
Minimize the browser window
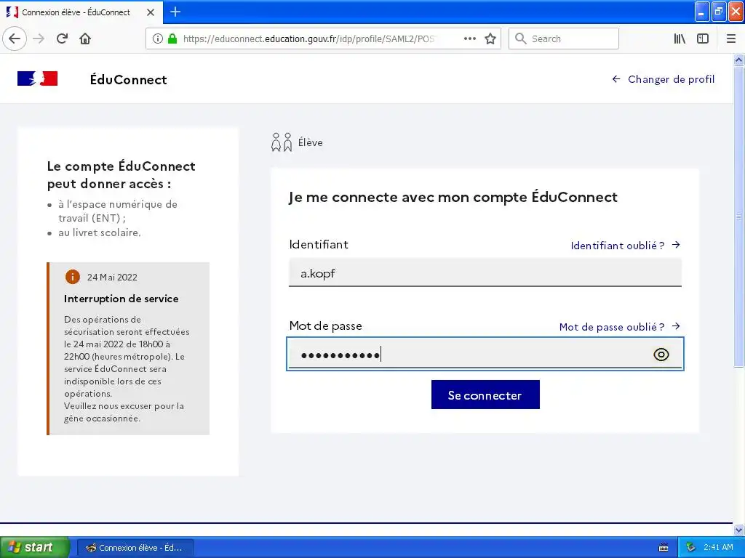pyautogui.click(x=702, y=12)
